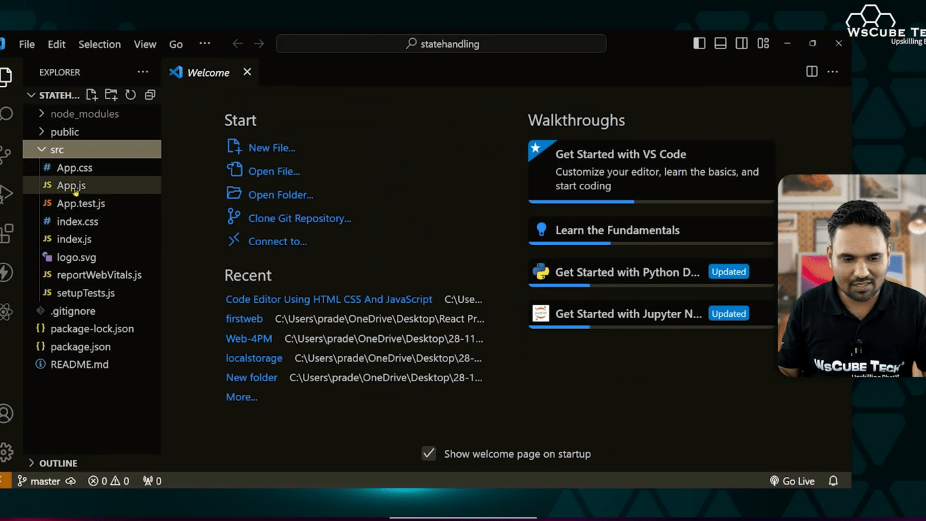Click the Connect to... link
The height and width of the screenshot is (521, 926).
point(277,241)
